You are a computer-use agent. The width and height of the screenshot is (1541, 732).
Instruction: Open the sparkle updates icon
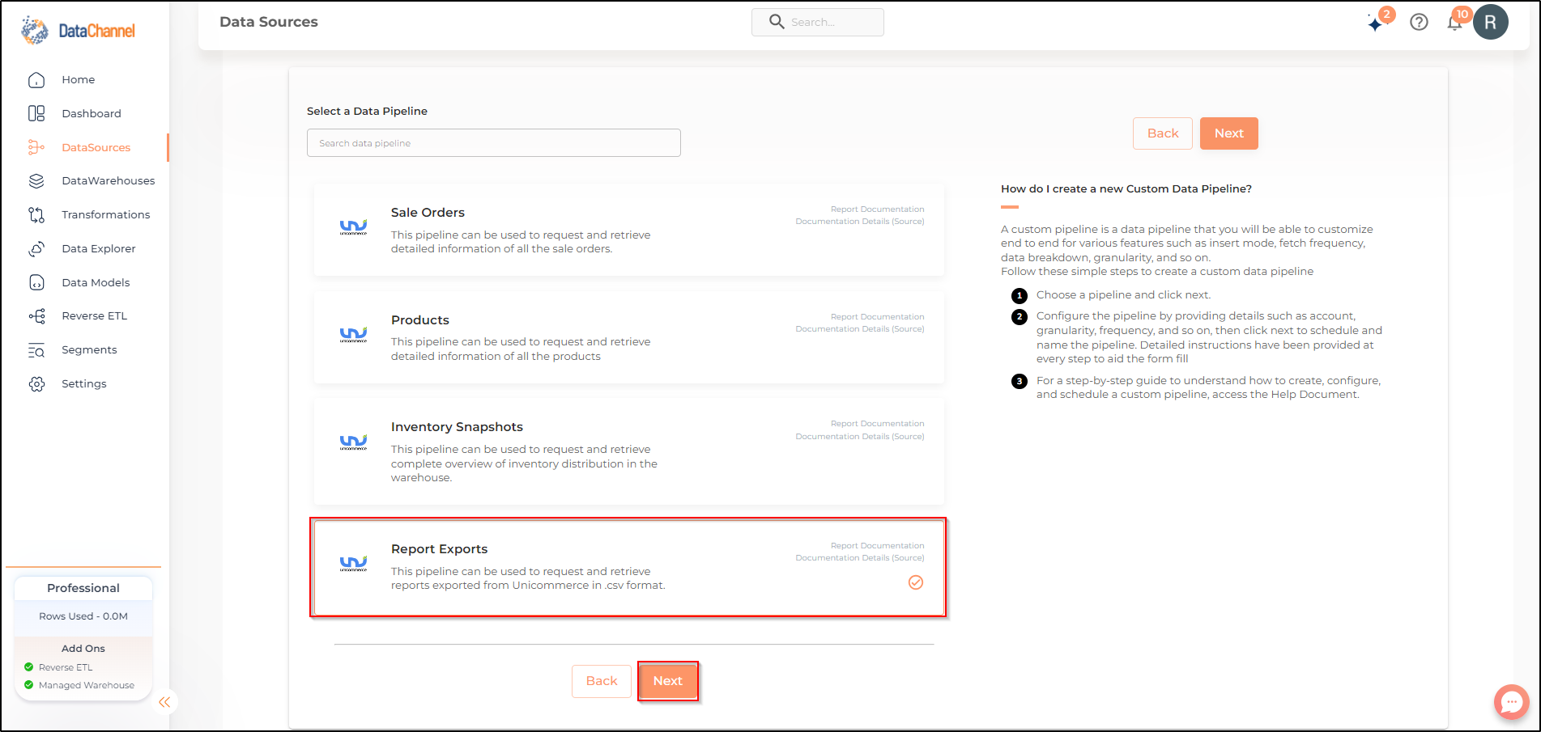pyautogui.click(x=1376, y=23)
